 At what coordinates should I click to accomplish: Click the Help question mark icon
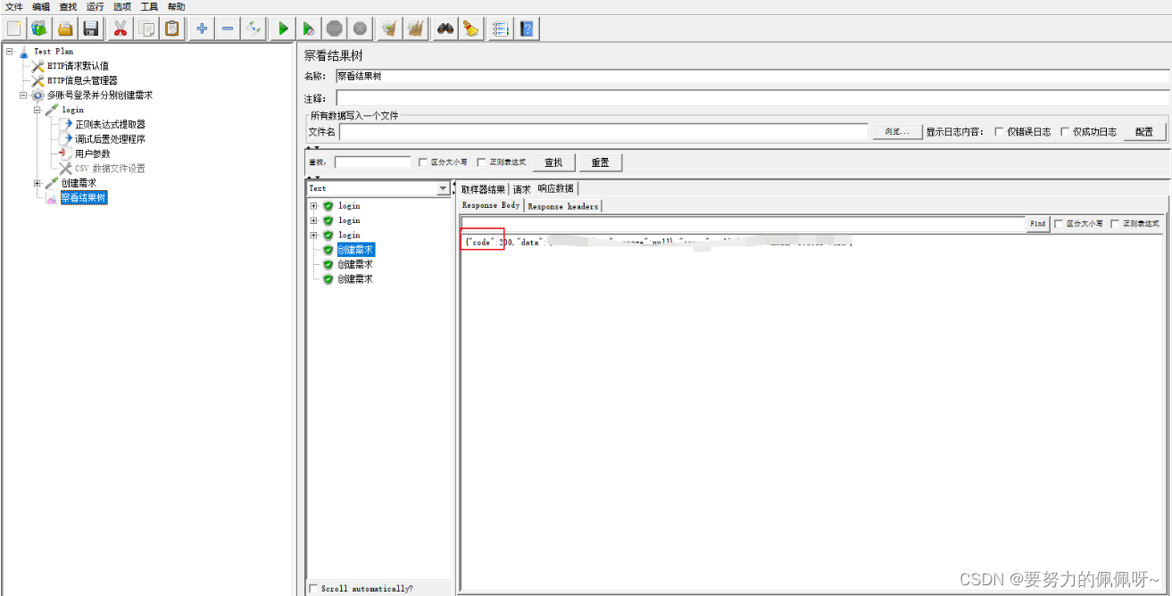click(x=527, y=29)
